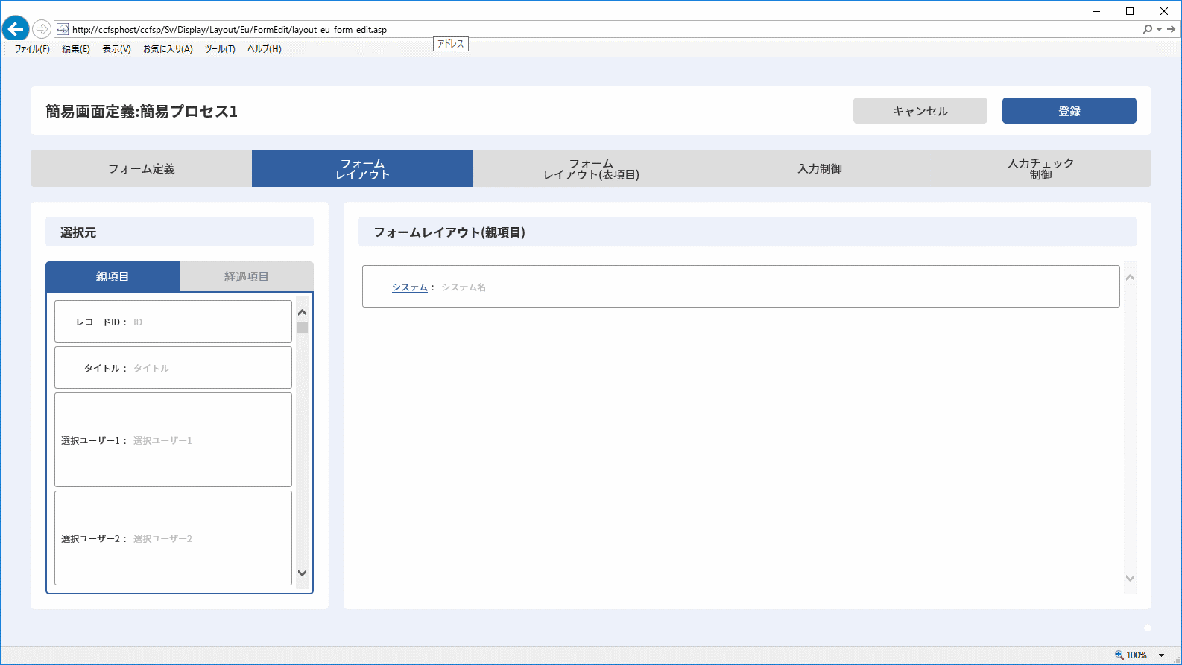
Task: Select the レコードID item box
Action: point(173,322)
